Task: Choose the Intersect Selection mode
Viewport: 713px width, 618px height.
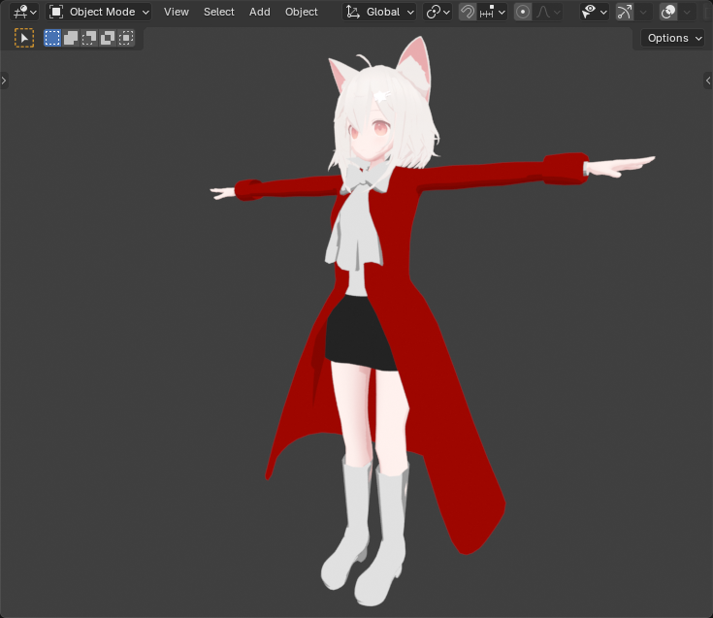Action: (126, 38)
